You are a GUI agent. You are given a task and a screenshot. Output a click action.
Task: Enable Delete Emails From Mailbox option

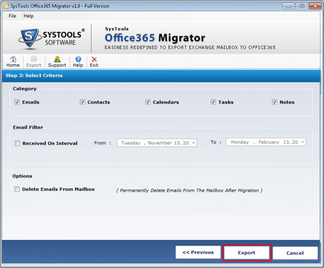click(x=17, y=190)
